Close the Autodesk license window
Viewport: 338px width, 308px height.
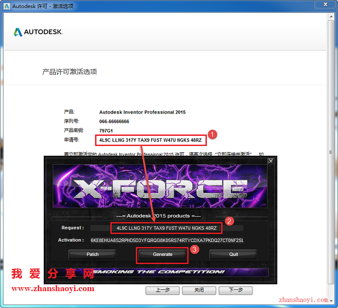(325, 4)
